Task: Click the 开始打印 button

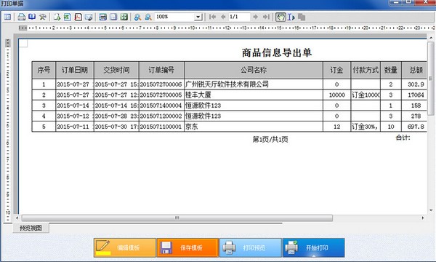Action: click(313, 247)
